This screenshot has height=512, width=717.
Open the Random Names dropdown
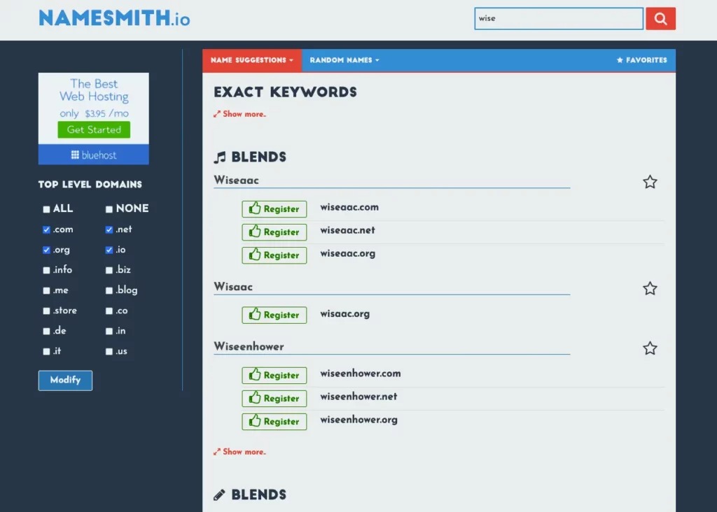pyautogui.click(x=344, y=60)
